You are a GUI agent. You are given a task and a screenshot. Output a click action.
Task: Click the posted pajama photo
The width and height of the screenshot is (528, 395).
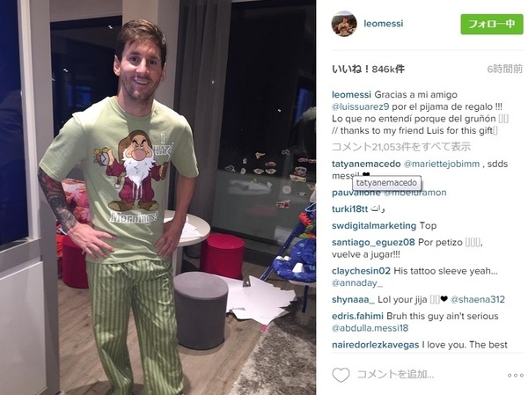[158, 197]
